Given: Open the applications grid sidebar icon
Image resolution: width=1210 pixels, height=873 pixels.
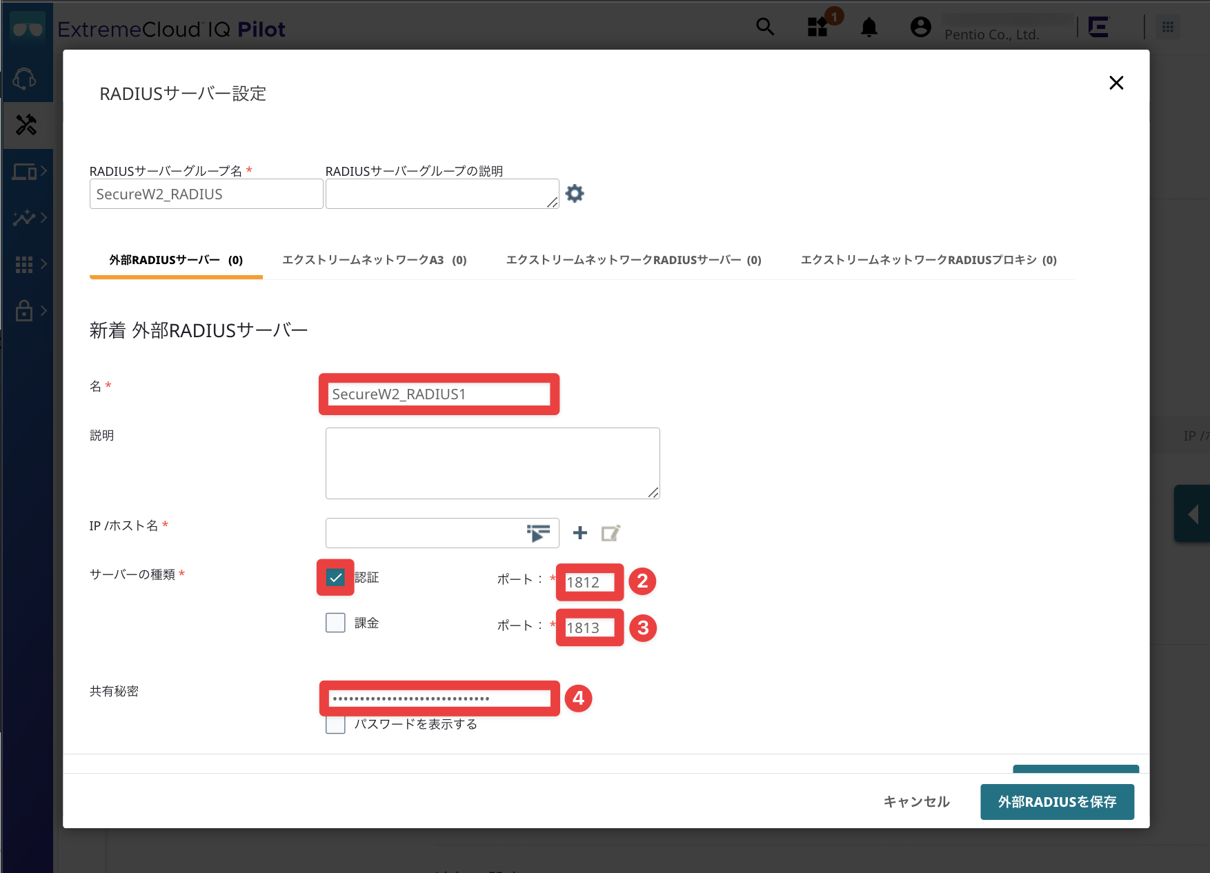Looking at the screenshot, I should click(23, 264).
